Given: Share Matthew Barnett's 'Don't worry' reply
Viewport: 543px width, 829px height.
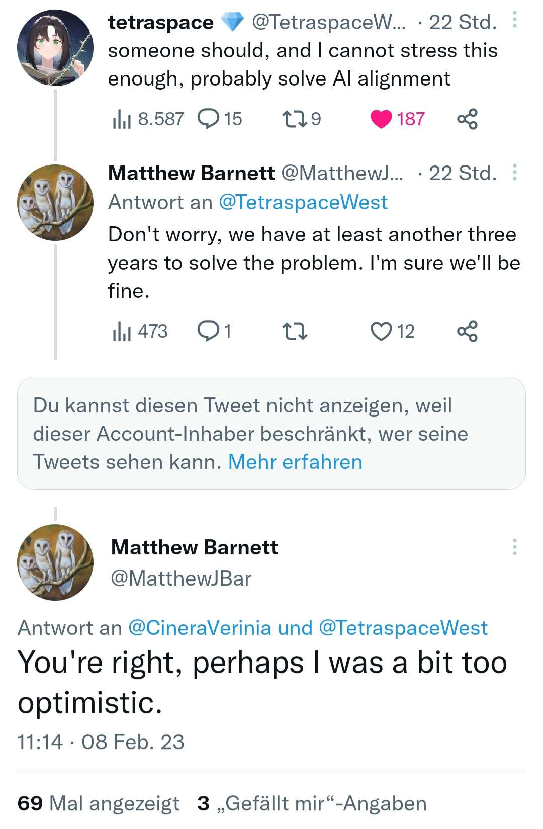Looking at the screenshot, I should [467, 331].
